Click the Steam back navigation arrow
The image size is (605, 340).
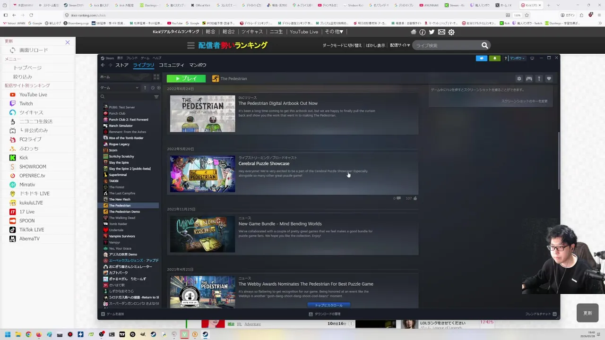103,65
